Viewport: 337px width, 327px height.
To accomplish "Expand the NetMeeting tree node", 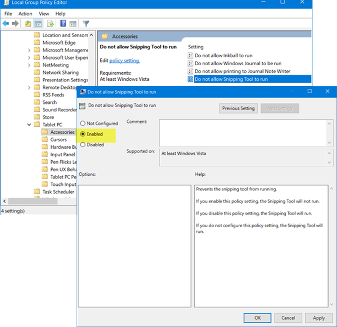I will (29, 65).
